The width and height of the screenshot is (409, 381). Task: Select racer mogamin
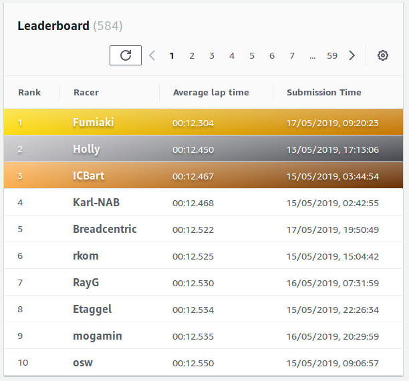pyautogui.click(x=98, y=336)
